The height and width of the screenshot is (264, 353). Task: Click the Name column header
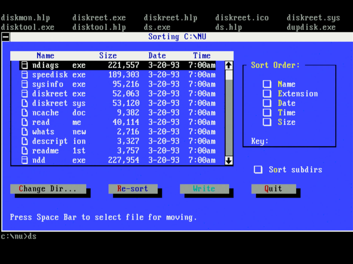coord(45,56)
